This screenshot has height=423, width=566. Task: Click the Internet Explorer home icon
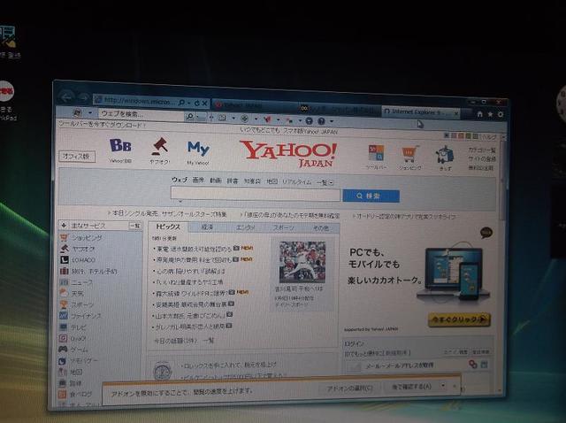click(479, 113)
